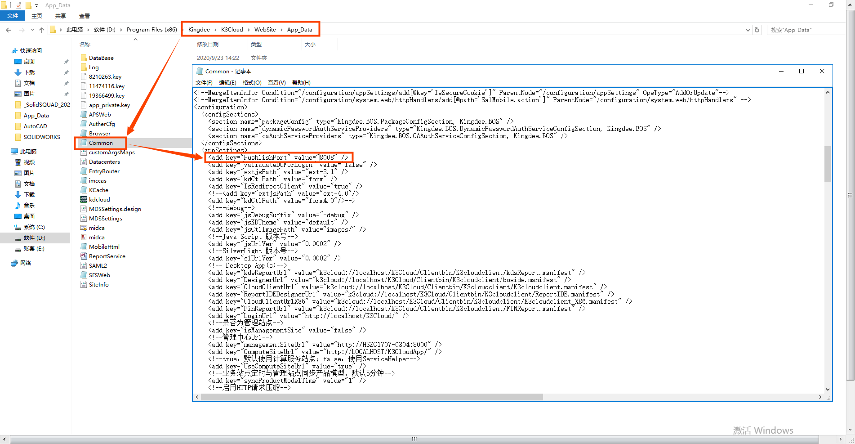855x444 pixels.
Task: Open _SolidSQUAD_202 folder in navigation pane
Action: pos(47,104)
